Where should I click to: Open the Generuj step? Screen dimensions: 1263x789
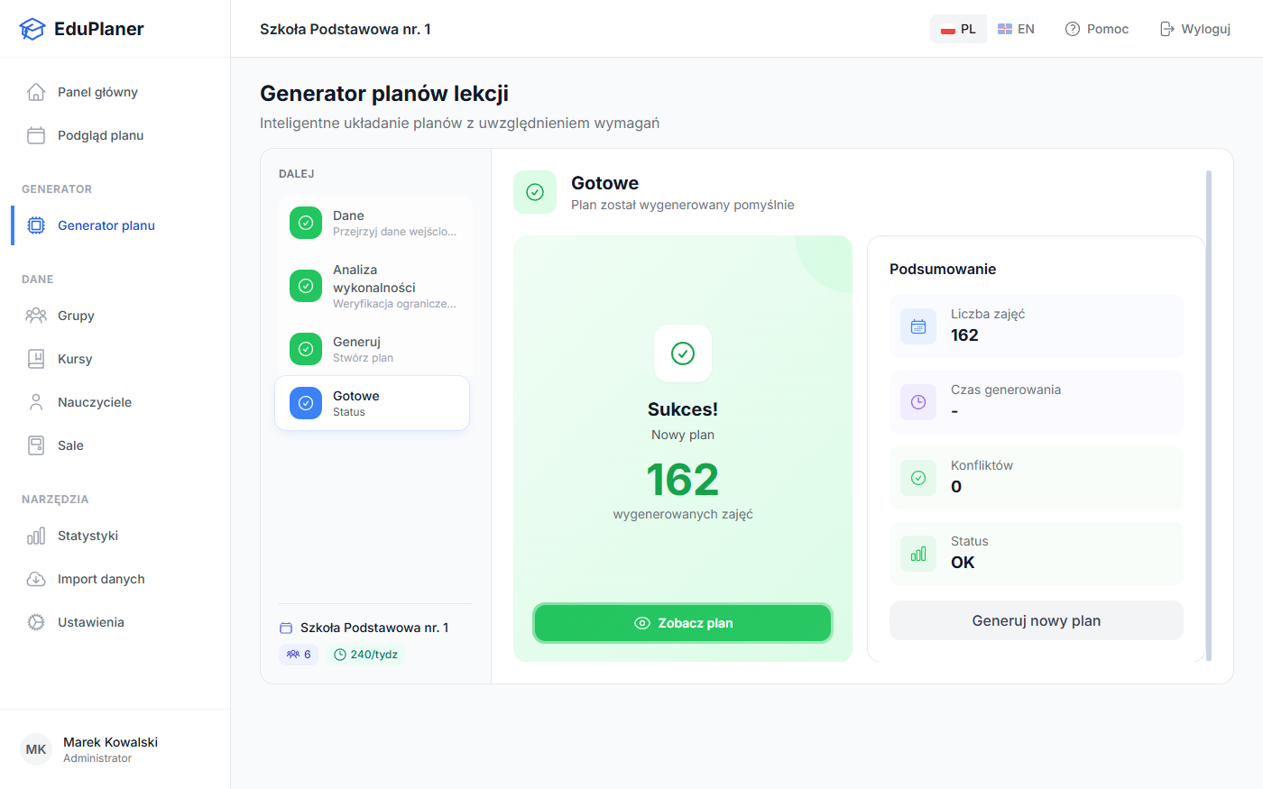(x=373, y=349)
